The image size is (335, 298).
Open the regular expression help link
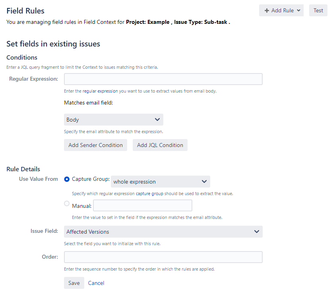tap(100, 91)
